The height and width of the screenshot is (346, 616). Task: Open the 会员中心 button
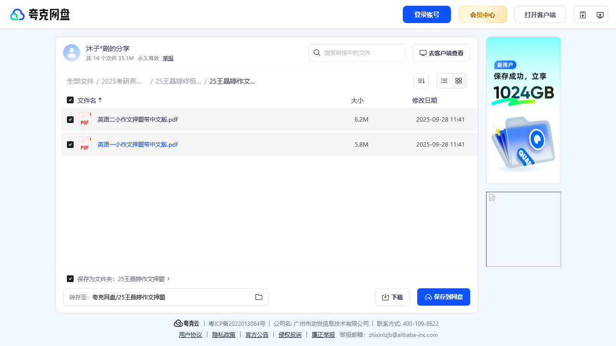[483, 14]
